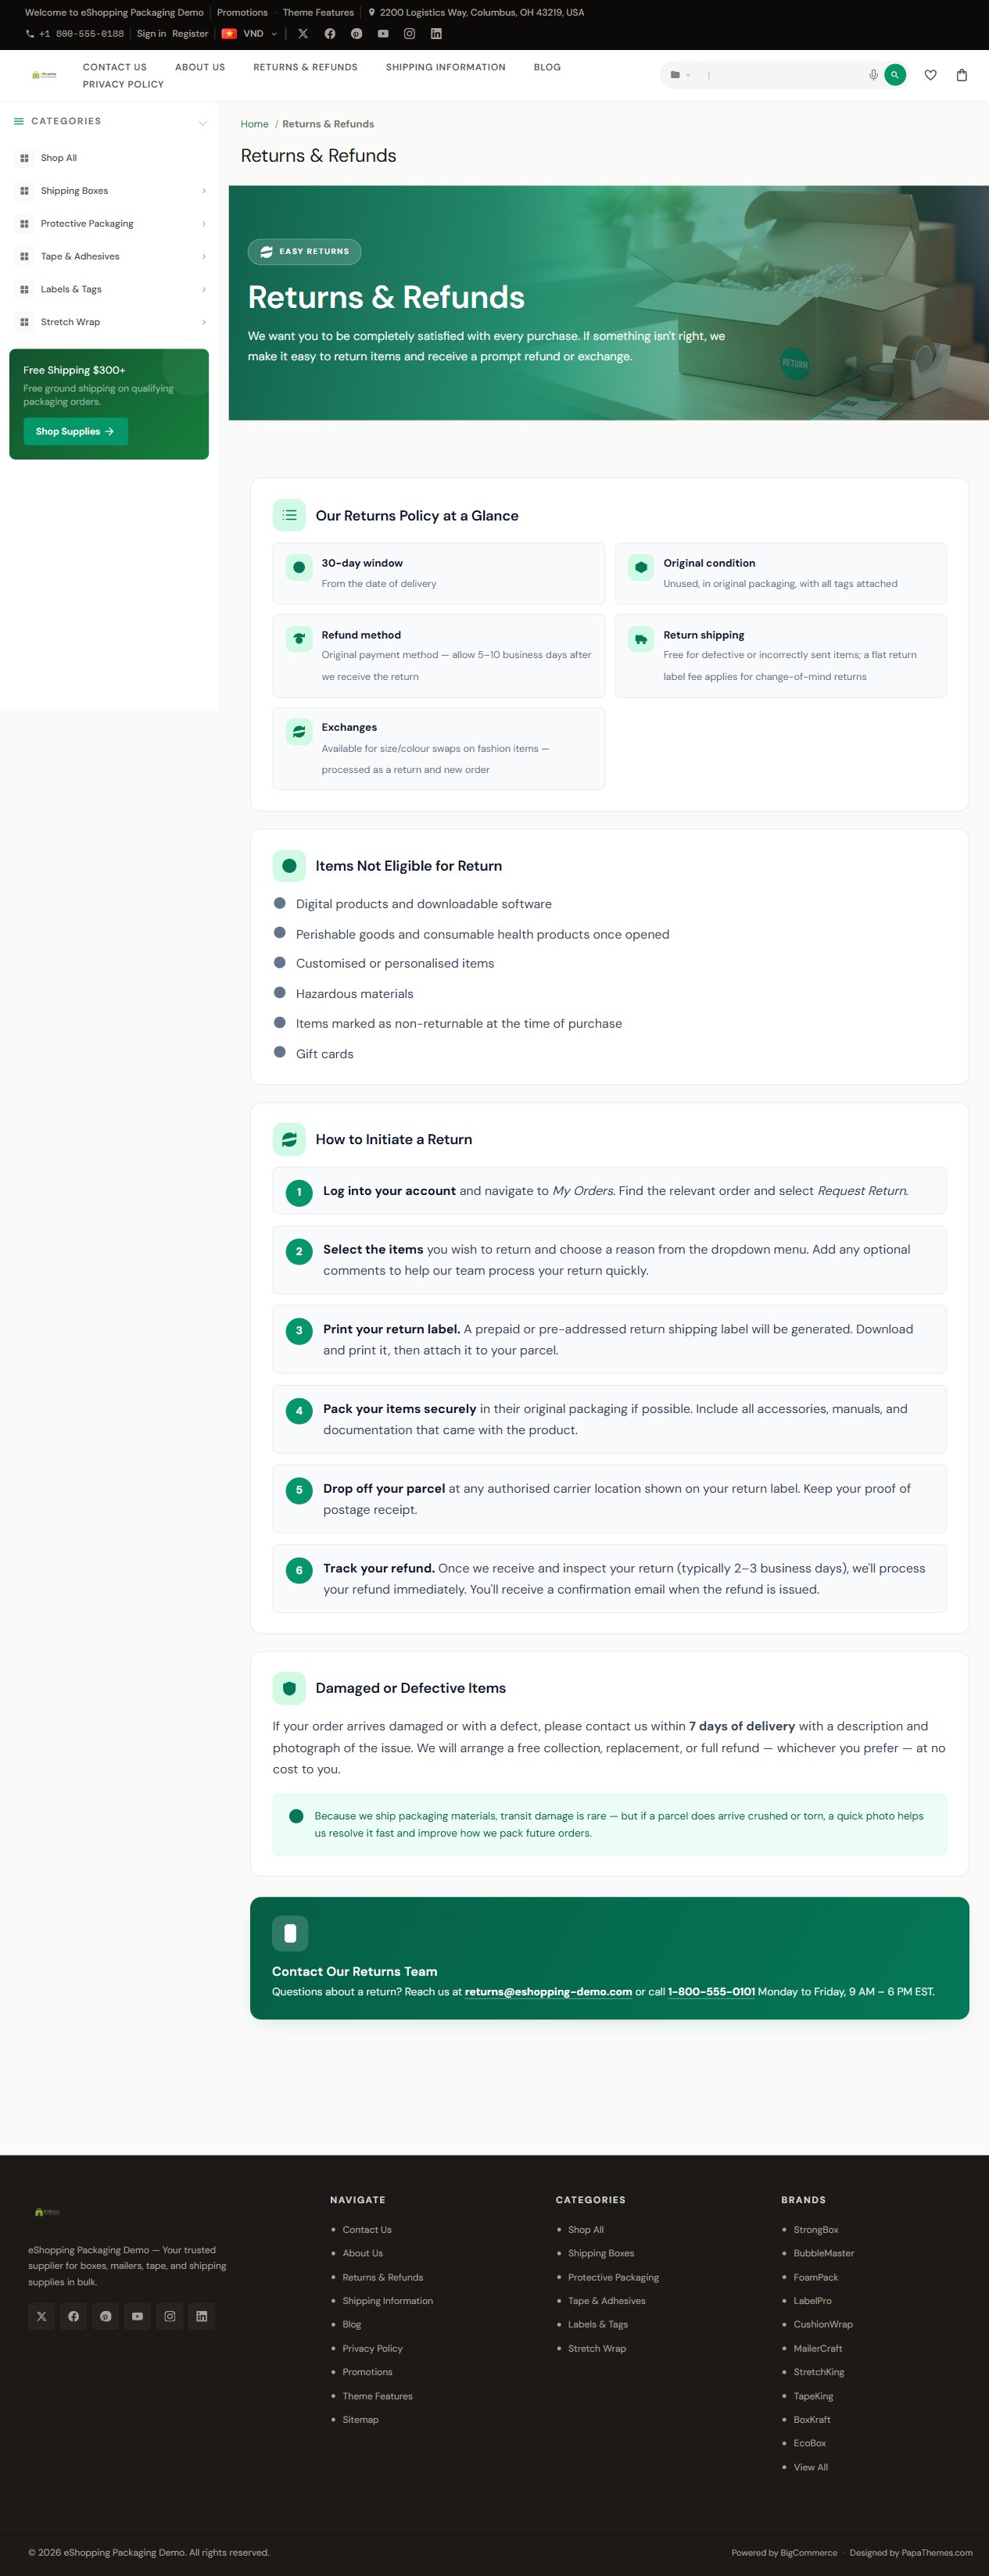Click the Shop Supplies button
989x2576 pixels.
[x=75, y=432]
